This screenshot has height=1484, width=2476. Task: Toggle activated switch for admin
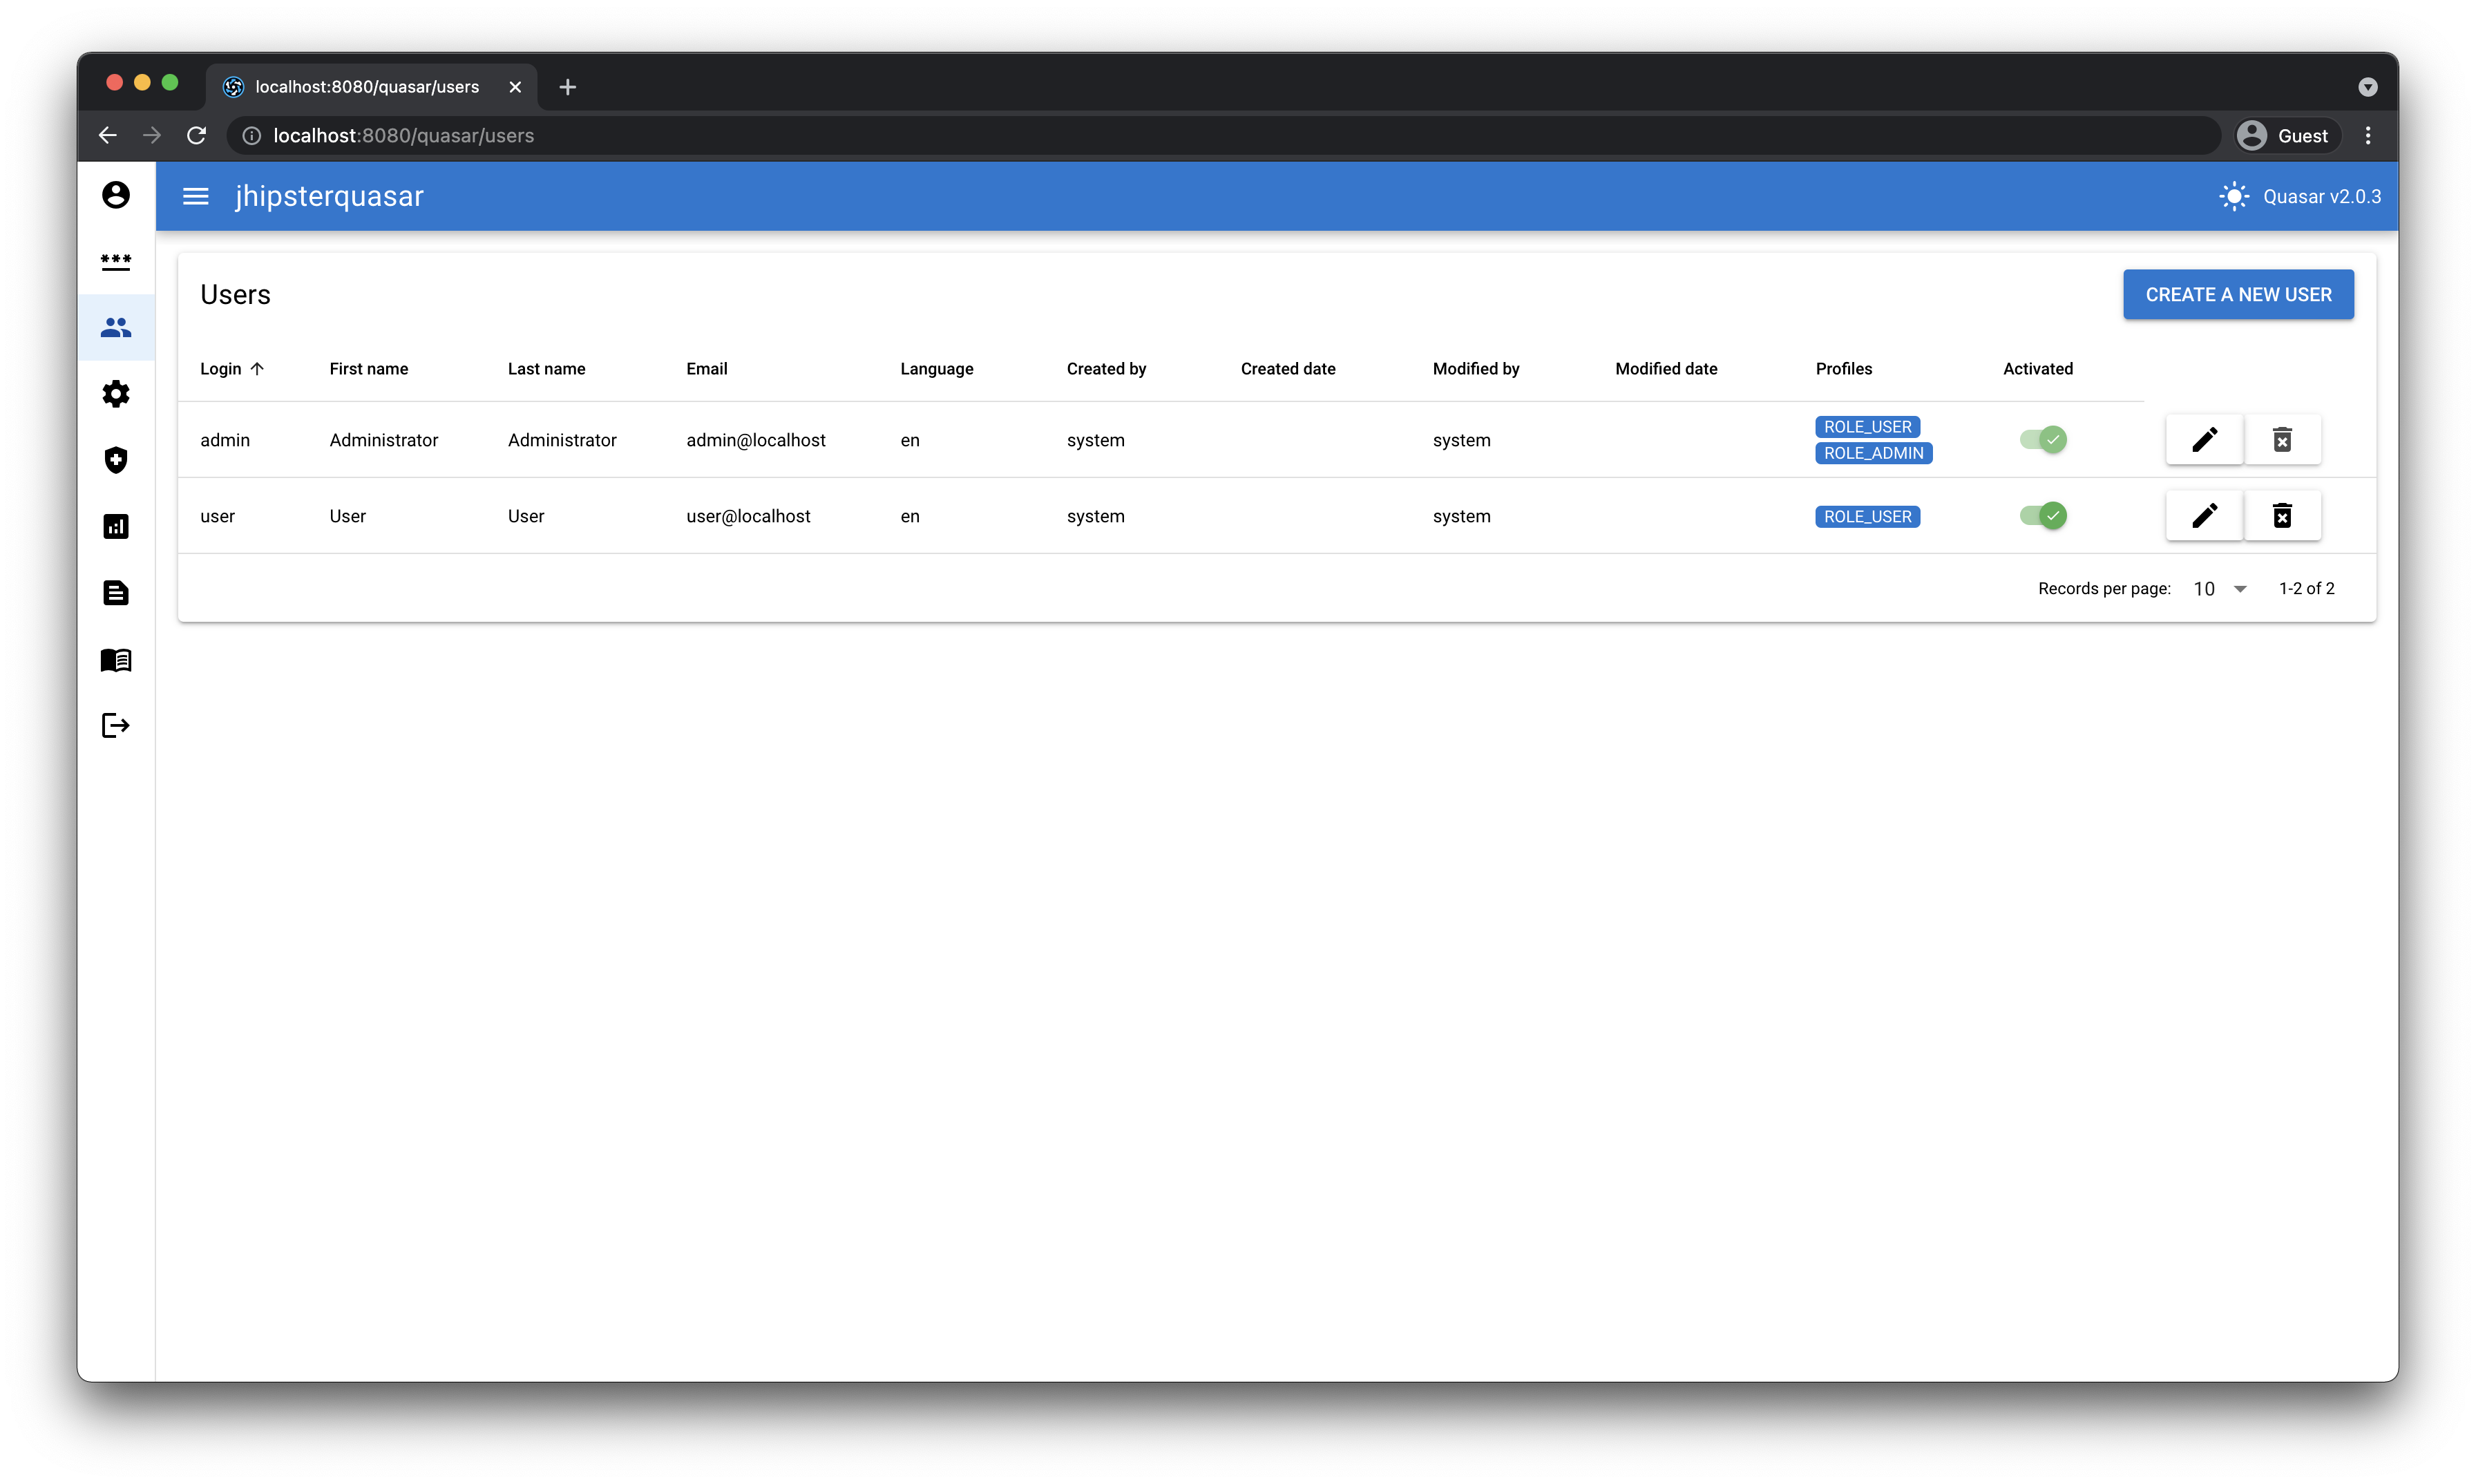coord(2042,440)
